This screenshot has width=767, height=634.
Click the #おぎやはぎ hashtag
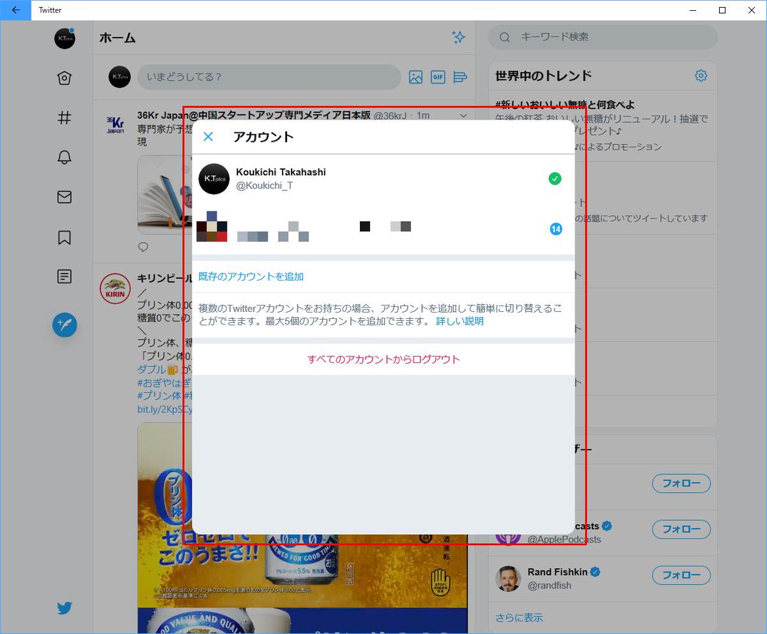[x=165, y=382]
